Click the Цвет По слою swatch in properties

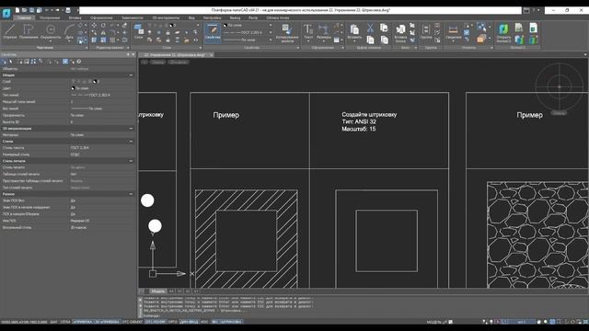(73, 88)
